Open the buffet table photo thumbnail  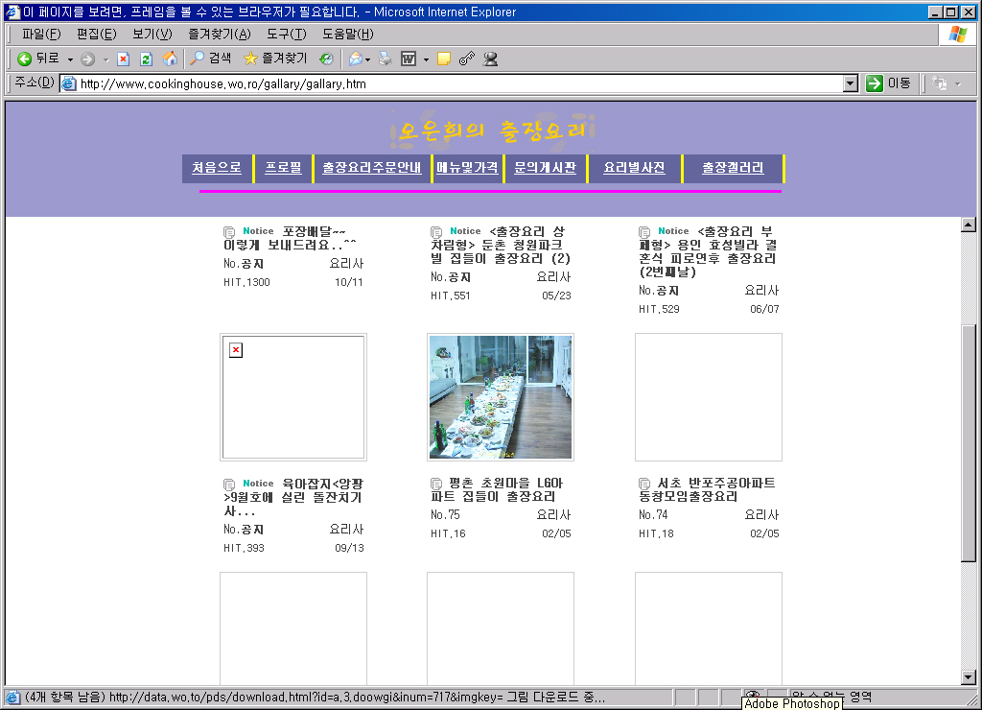(x=501, y=396)
